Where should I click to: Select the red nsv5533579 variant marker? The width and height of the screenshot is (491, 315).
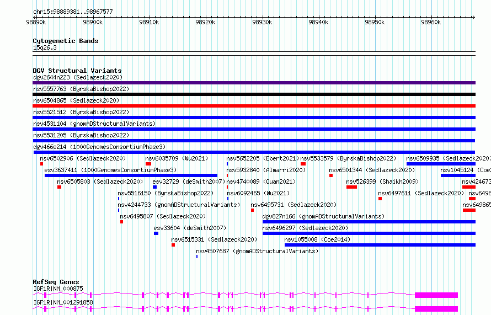click(x=303, y=164)
